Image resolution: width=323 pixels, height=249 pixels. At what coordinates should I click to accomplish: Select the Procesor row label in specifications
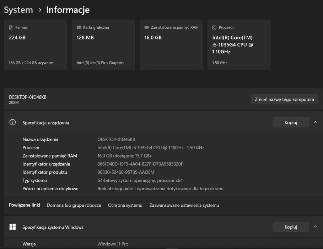31,148
